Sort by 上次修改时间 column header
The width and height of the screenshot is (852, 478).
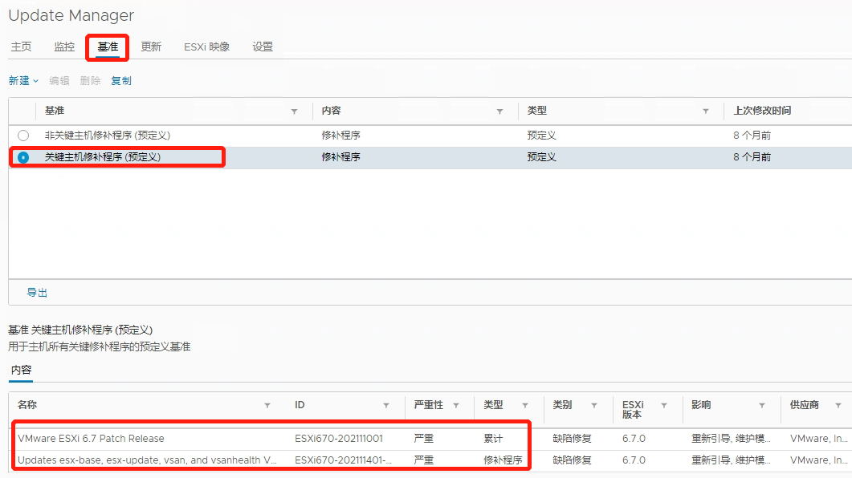(x=762, y=111)
